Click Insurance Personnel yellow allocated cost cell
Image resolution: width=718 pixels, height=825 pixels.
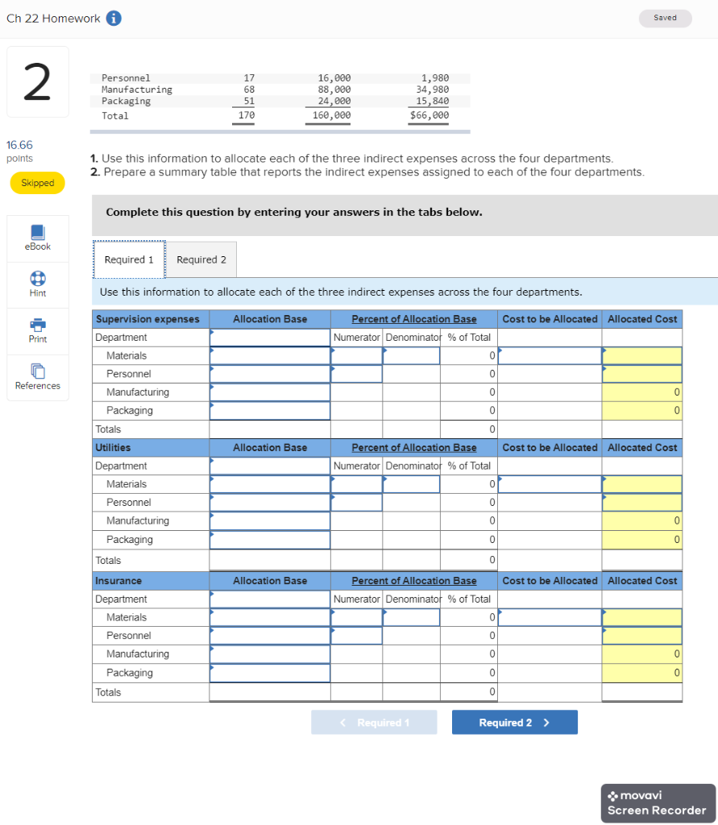tap(641, 636)
